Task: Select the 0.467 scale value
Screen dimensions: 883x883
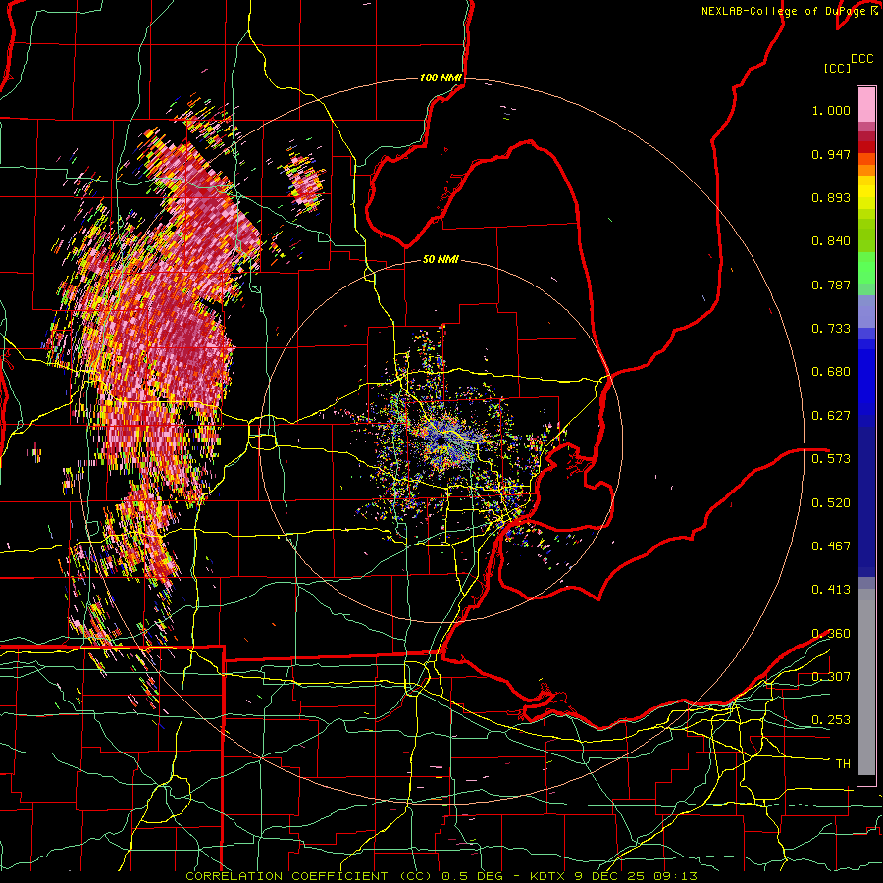Action: (x=831, y=545)
